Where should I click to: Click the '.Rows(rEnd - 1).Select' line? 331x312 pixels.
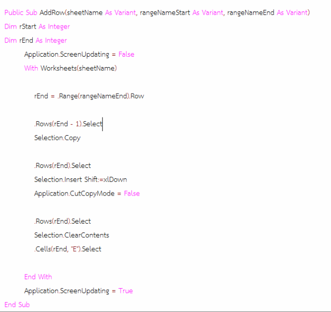pos(68,124)
